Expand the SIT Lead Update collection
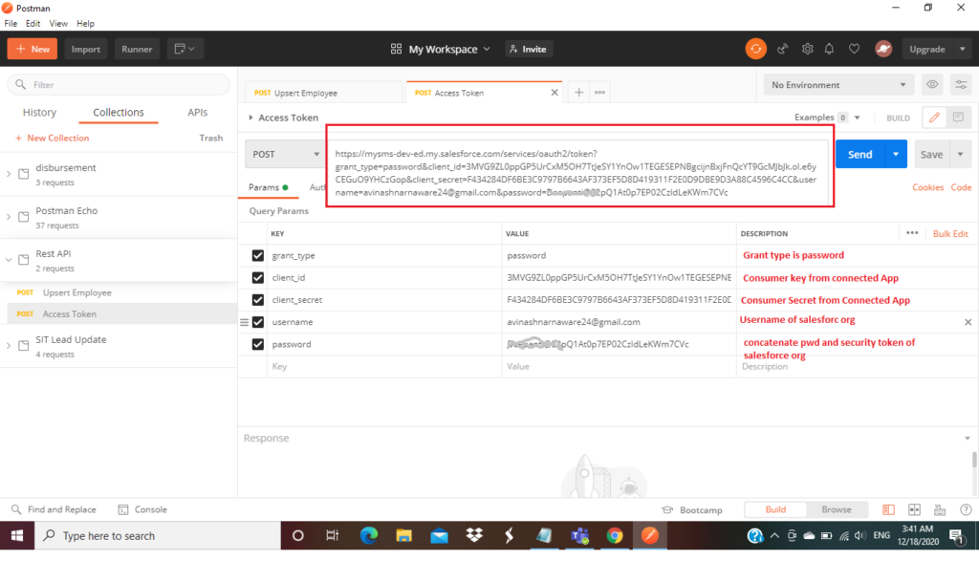Viewport: 979px width, 582px height. [x=9, y=346]
